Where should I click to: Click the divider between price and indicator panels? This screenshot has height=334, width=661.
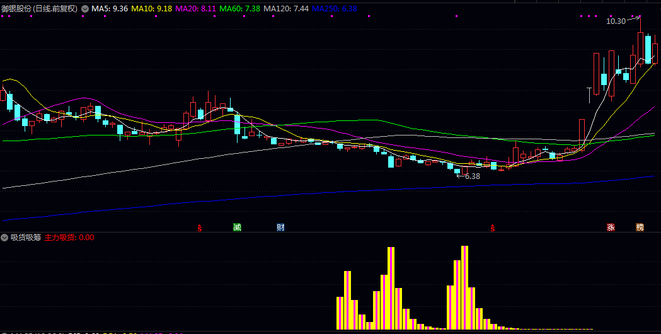click(330, 232)
